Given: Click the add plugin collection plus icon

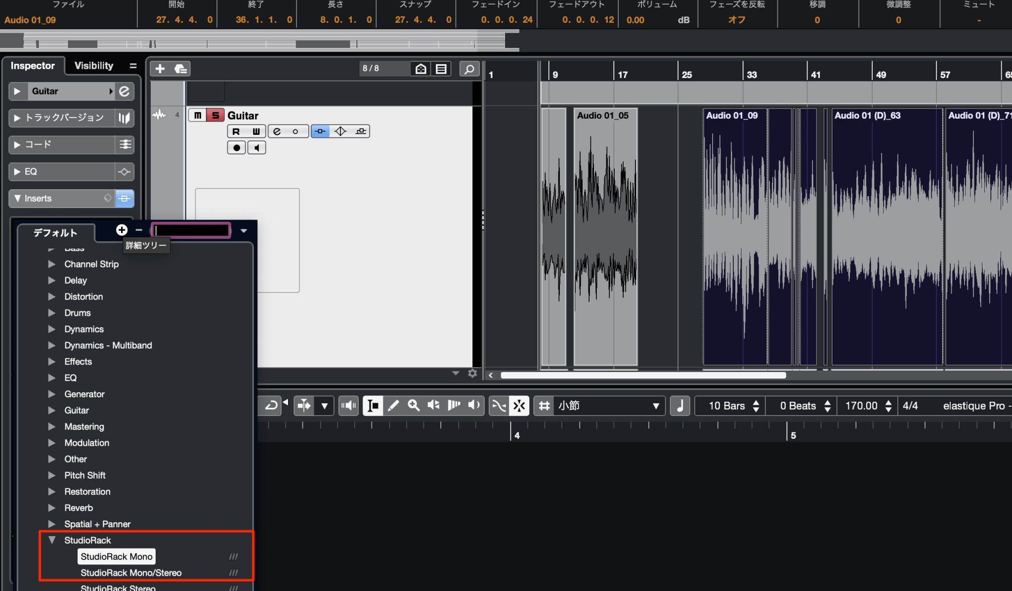Looking at the screenshot, I should [x=122, y=230].
